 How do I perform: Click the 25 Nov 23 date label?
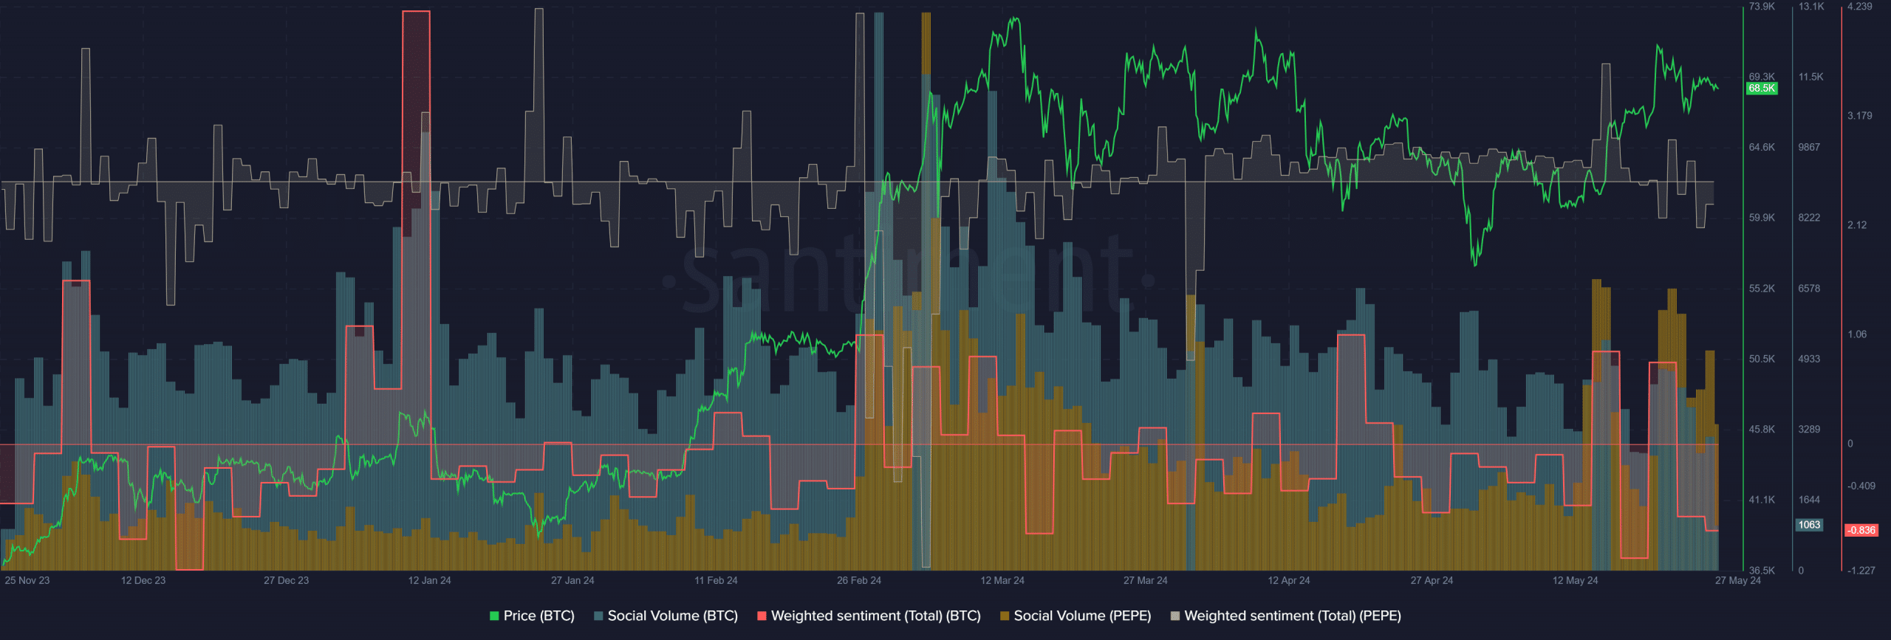[27, 580]
